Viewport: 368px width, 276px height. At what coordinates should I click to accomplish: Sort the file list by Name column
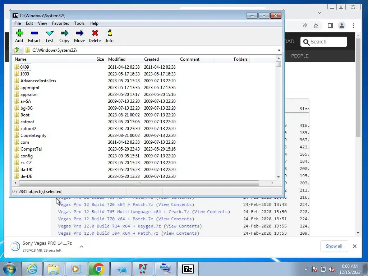[x=41, y=59]
